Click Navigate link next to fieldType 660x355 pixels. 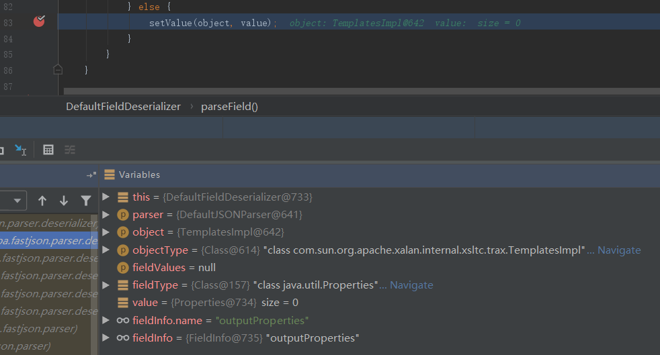point(411,285)
